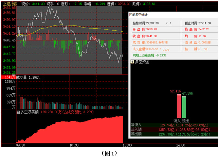Step to next start time with right arrow

click(171, 23)
